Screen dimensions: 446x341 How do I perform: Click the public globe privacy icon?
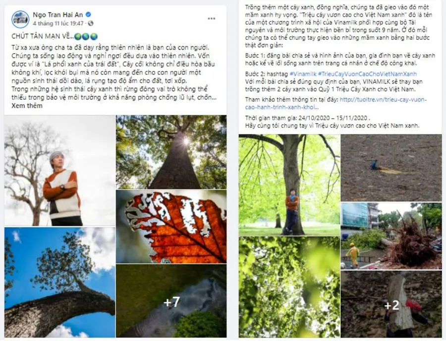click(x=91, y=23)
